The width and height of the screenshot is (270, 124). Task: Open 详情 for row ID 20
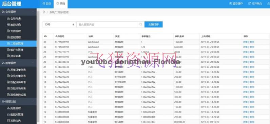pos(245,72)
